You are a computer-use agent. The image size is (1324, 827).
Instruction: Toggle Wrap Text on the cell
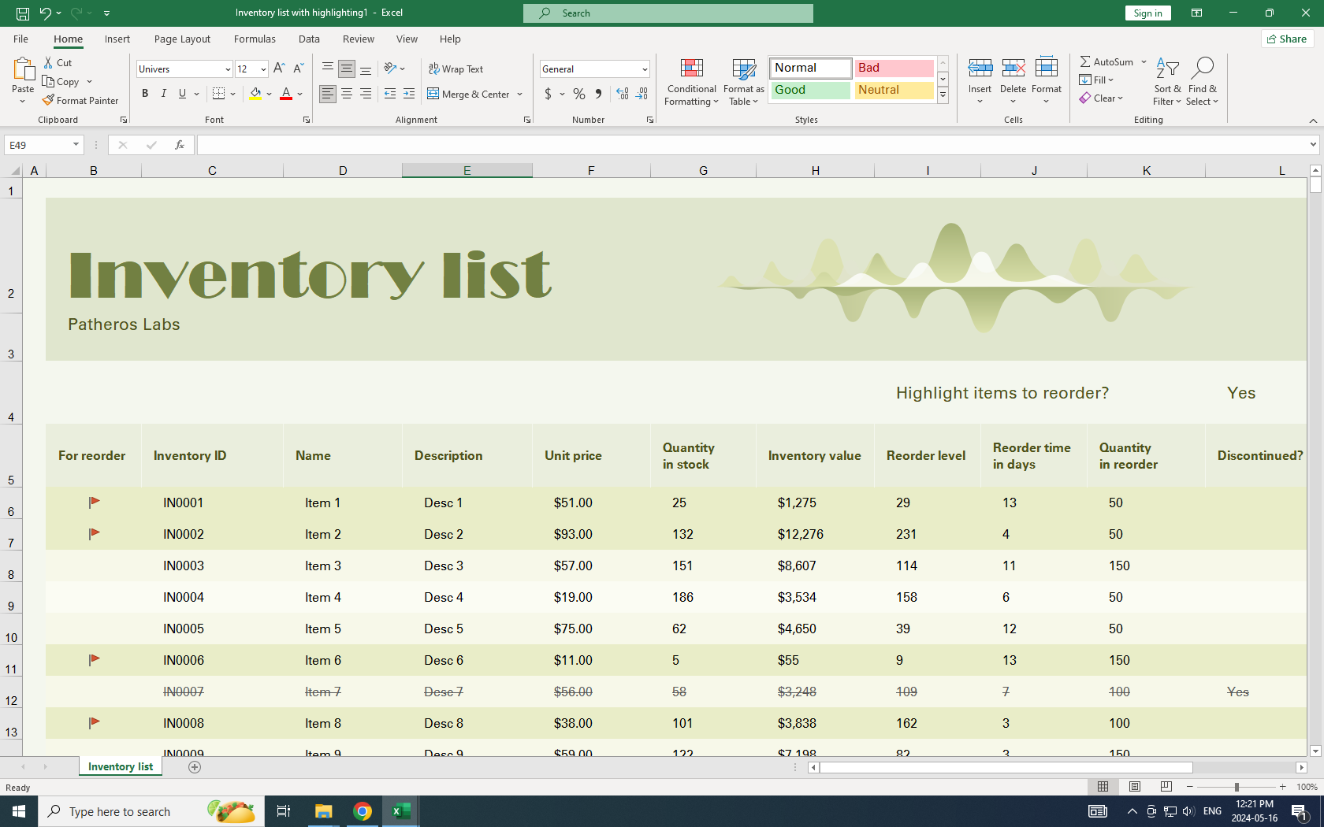[456, 69]
